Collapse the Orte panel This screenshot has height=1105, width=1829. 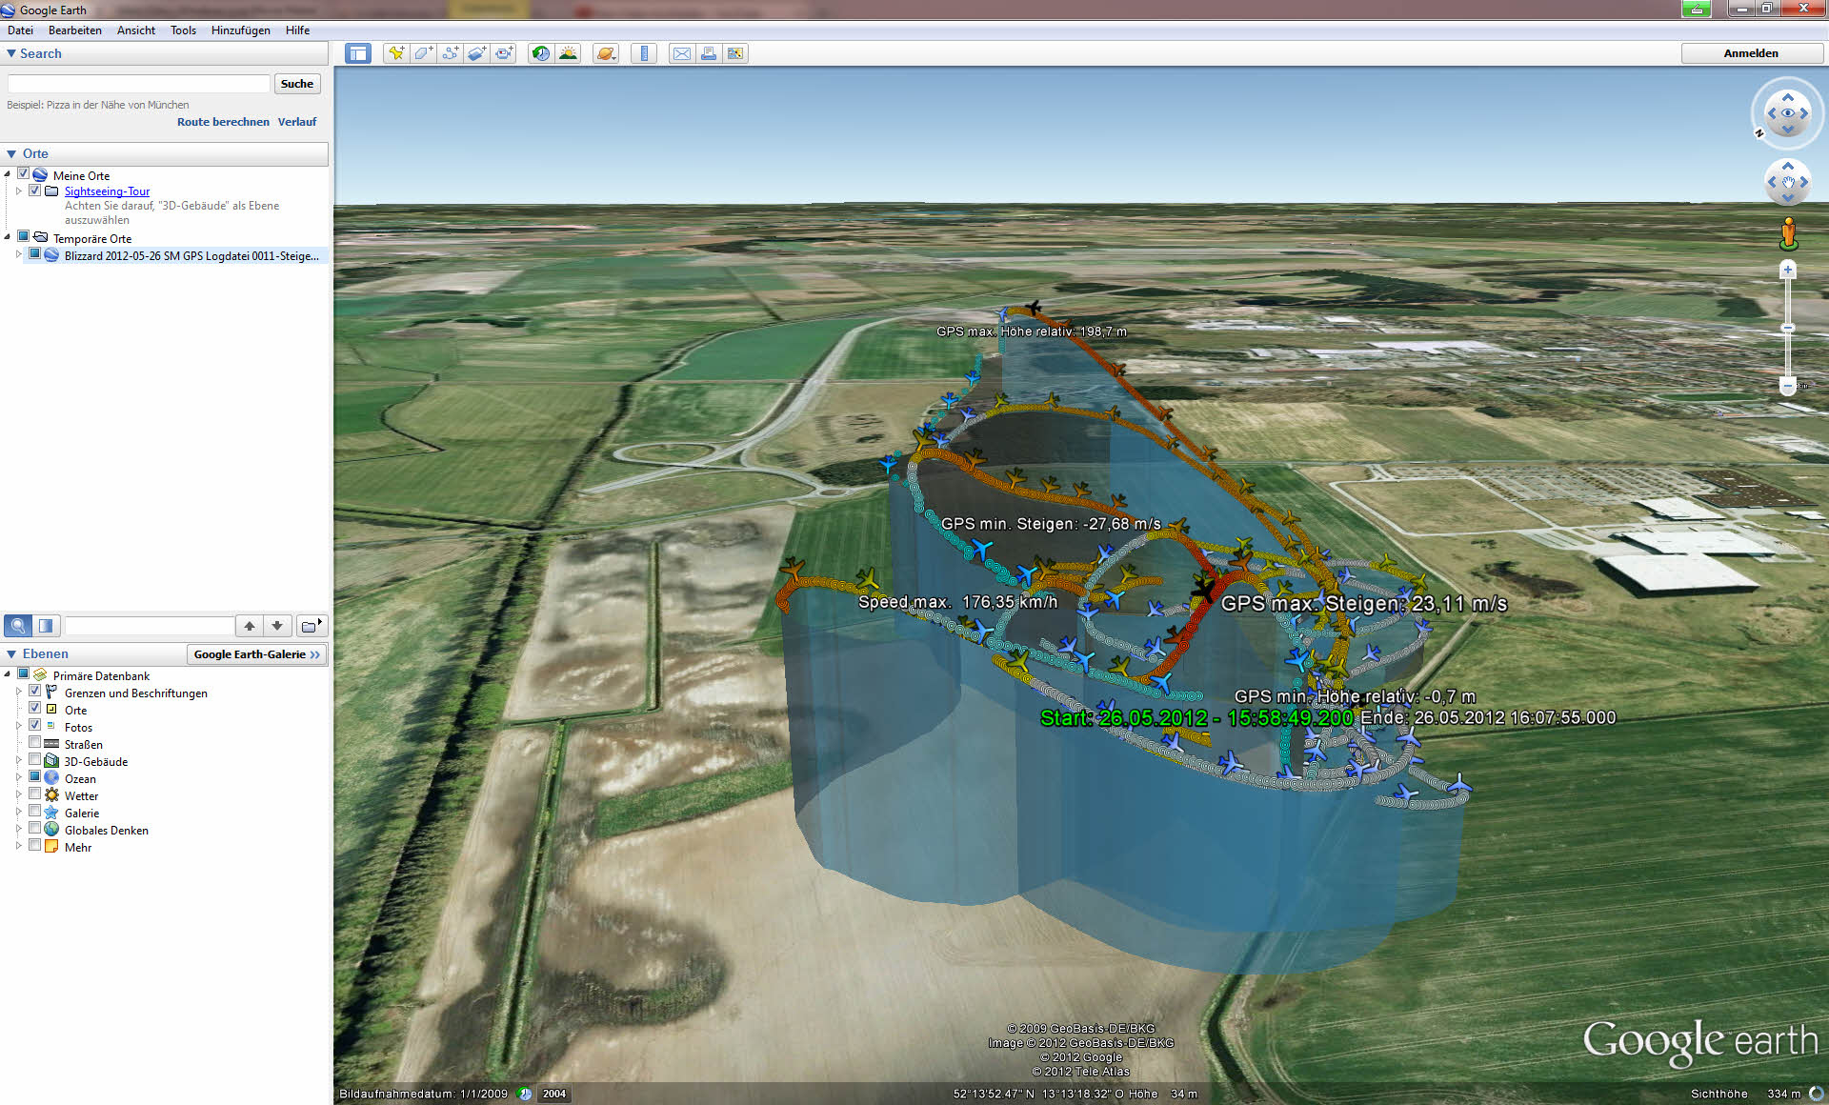pyautogui.click(x=11, y=153)
